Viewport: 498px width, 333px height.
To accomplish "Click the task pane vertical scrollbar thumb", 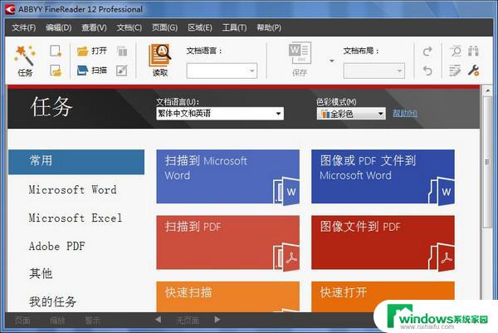I will [487, 162].
